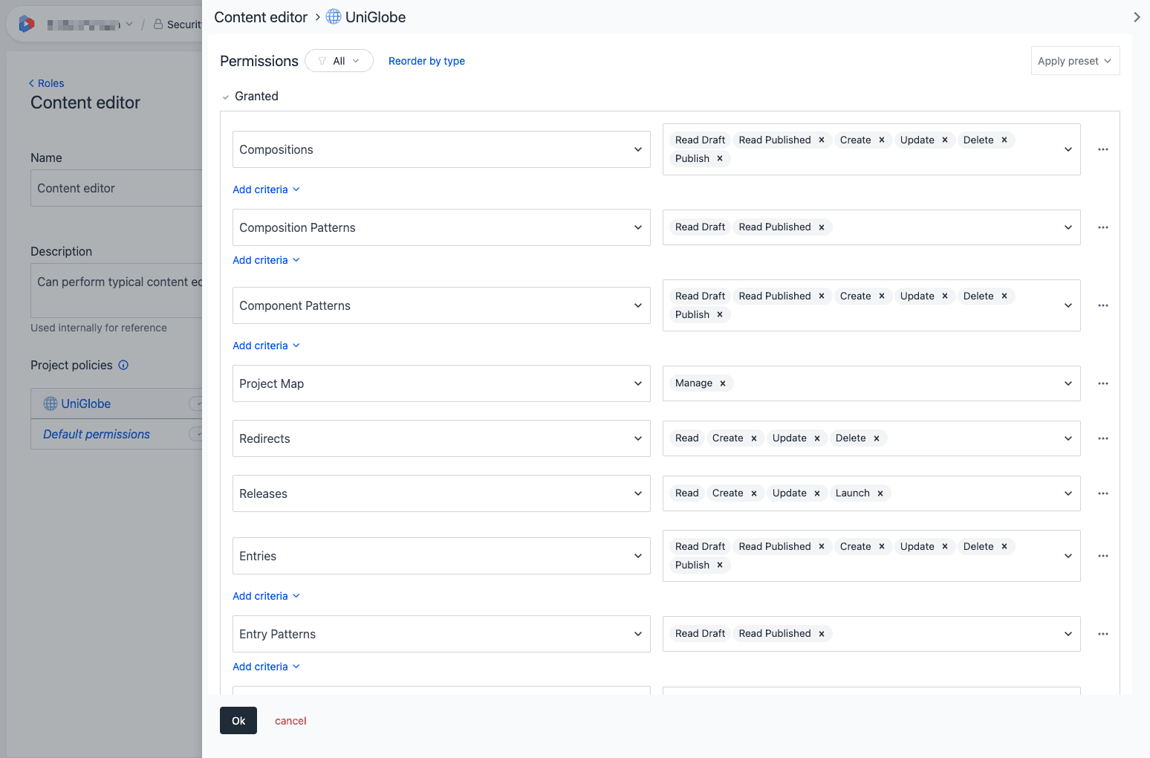The width and height of the screenshot is (1150, 758).
Task: Open the Redirects row ellipsis menu
Action: coord(1102,438)
